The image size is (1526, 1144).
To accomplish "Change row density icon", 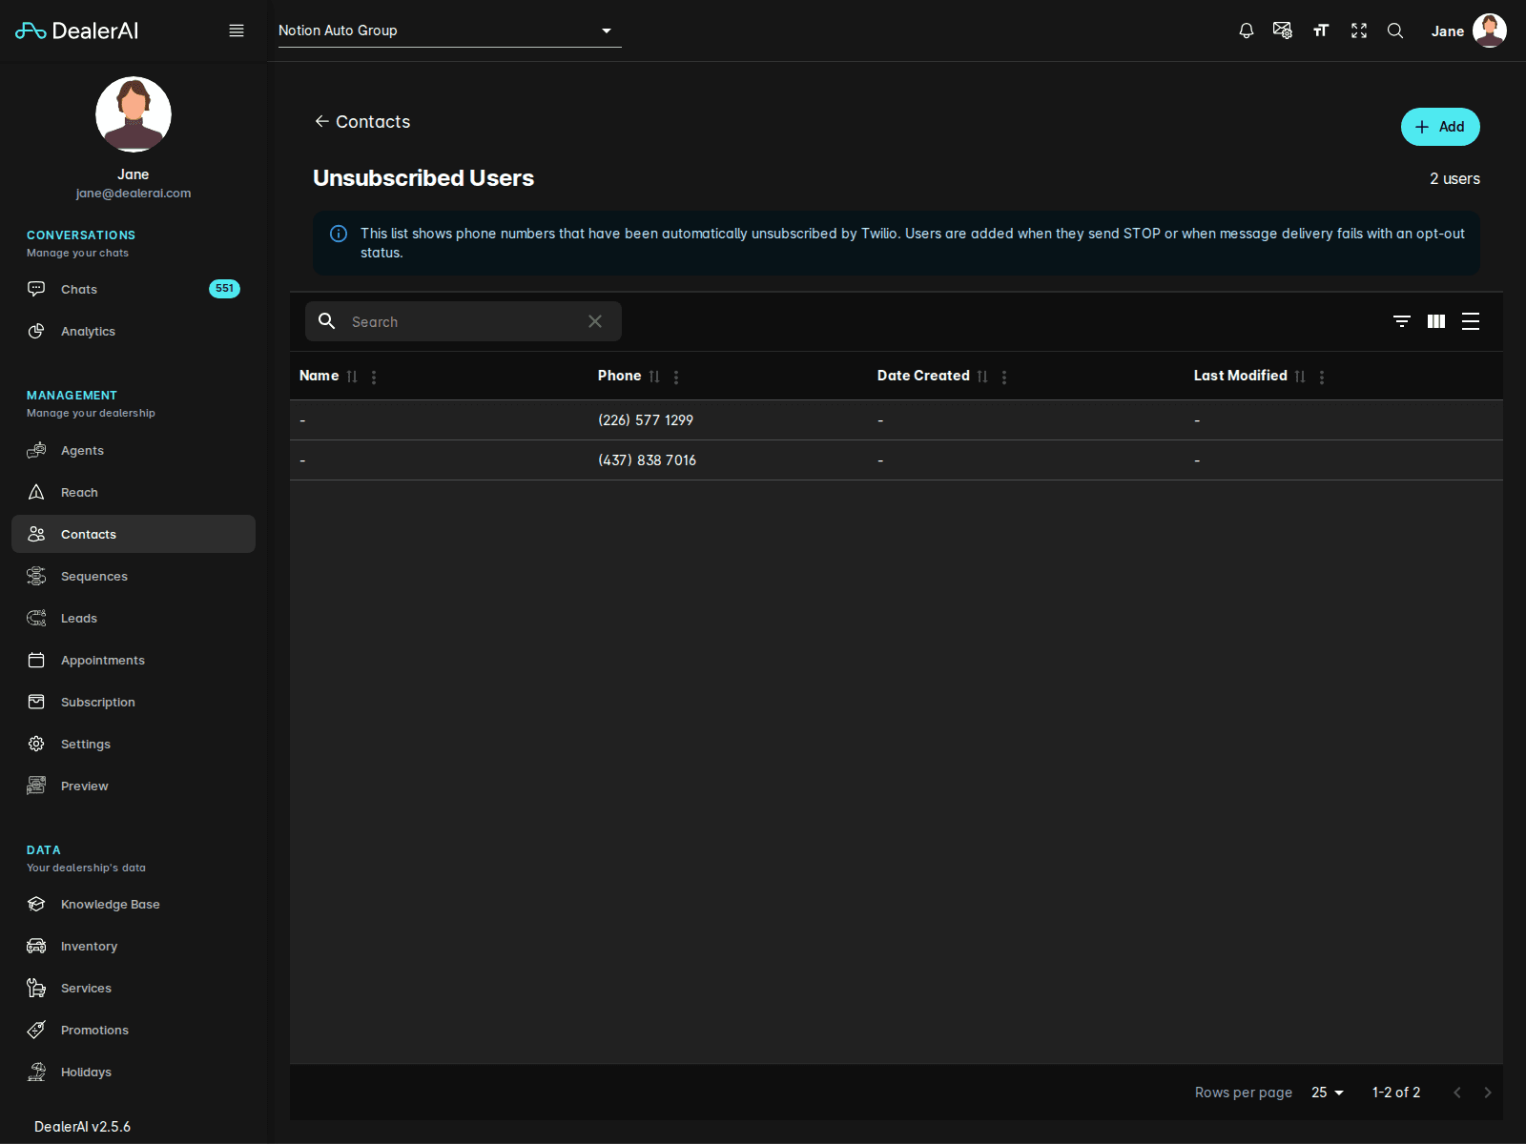I will (1471, 321).
